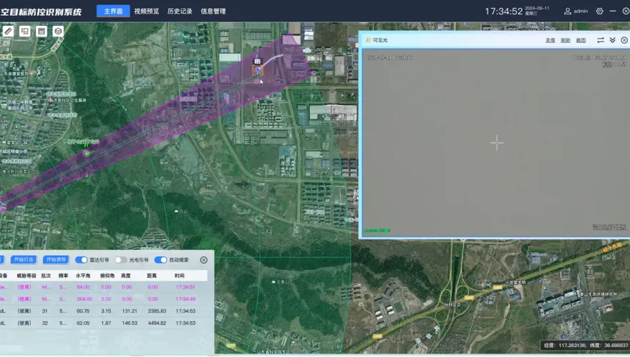The height and width of the screenshot is (357, 630).
Task: Click the clock reading 17:34:52
Action: (x=503, y=11)
